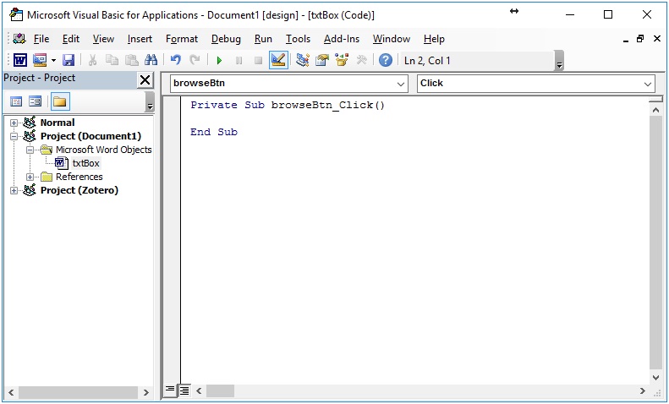Click the Paste clipboard icon

[x=131, y=60]
